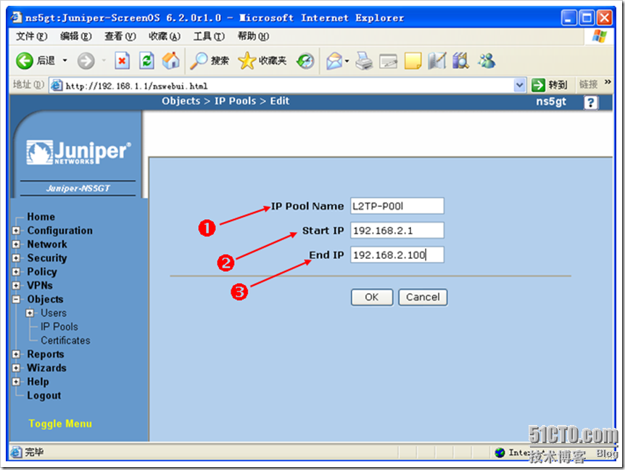Click the IE Back arrow icon

pyautogui.click(x=25, y=61)
